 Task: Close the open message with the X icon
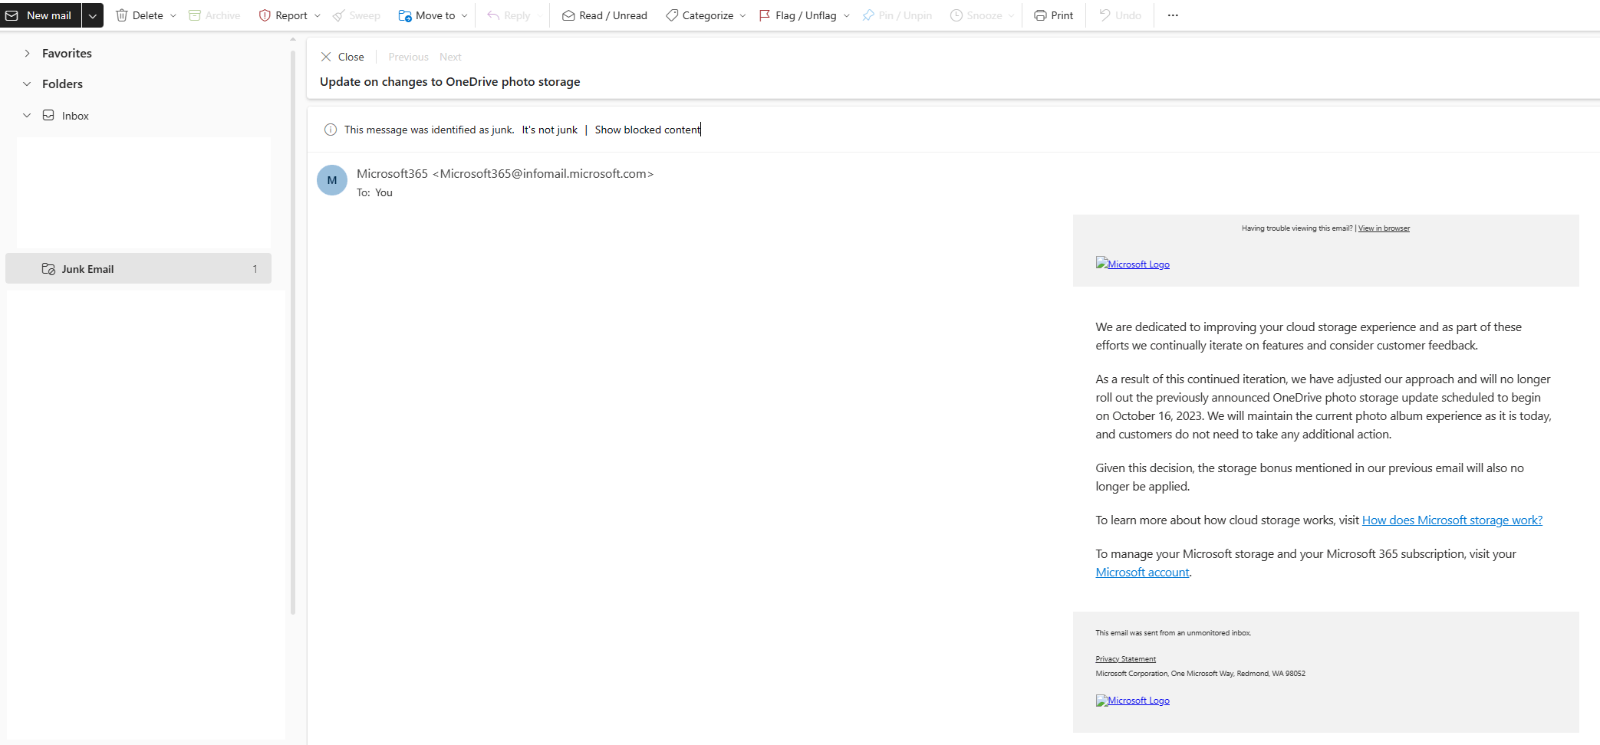click(x=326, y=57)
